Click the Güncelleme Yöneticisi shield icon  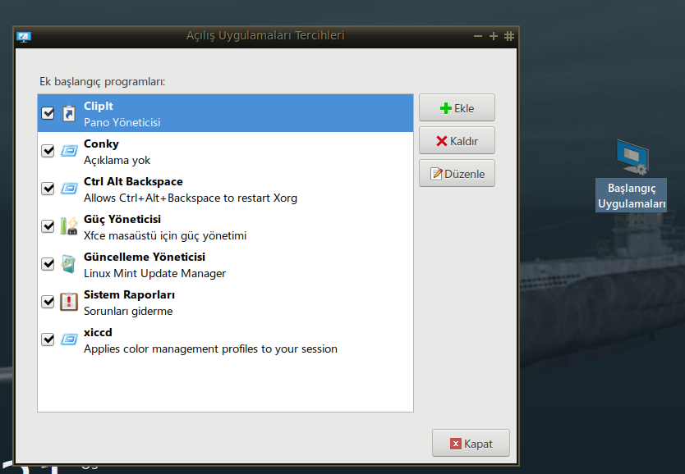[x=69, y=264]
